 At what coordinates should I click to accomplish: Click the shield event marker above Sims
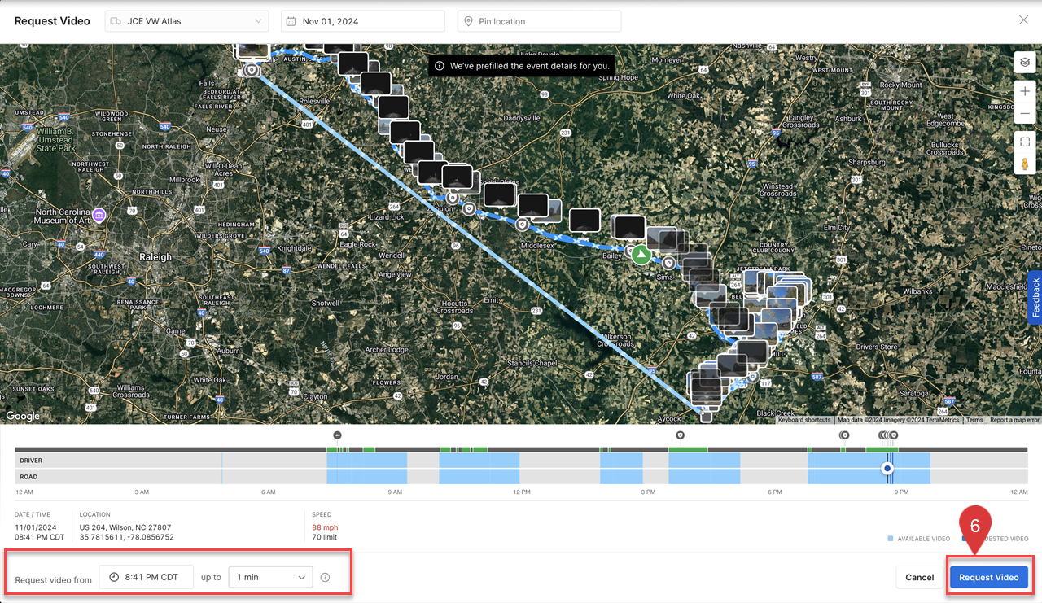pyautogui.click(x=668, y=264)
